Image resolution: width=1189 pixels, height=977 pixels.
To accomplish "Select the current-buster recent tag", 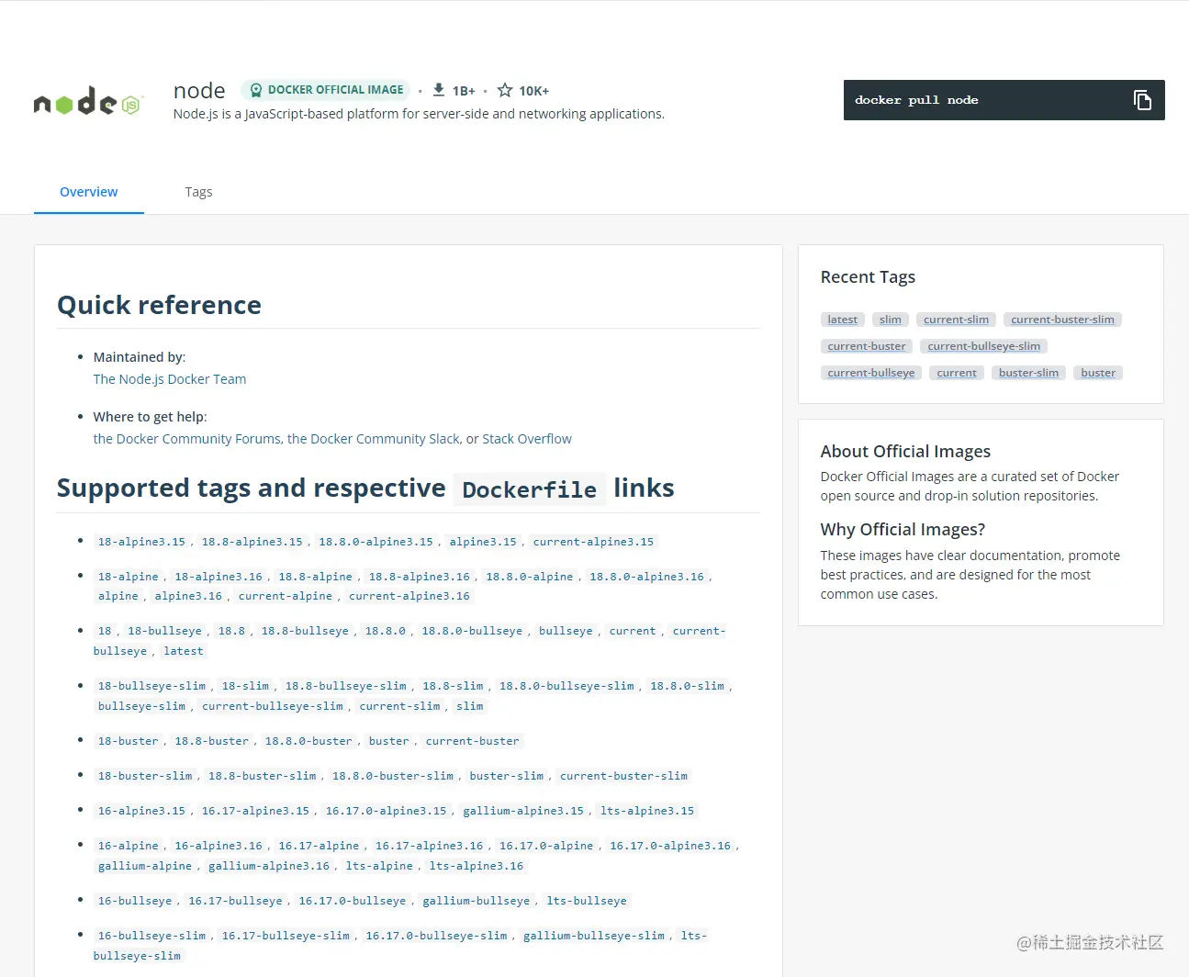I will (867, 346).
